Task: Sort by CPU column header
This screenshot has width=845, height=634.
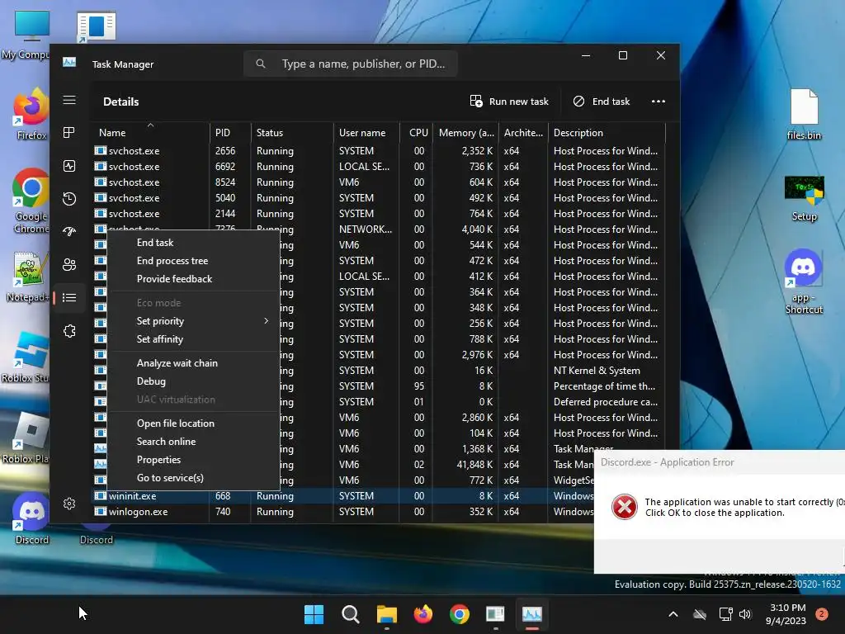Action: point(417,133)
